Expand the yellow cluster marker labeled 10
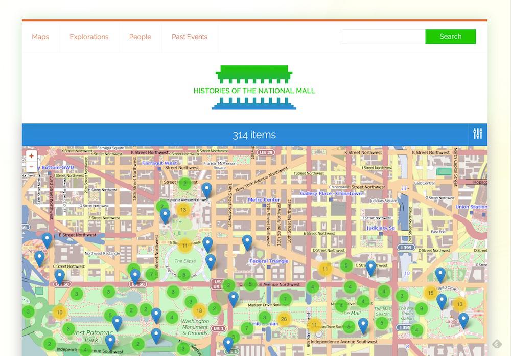The width and height of the screenshot is (511, 356). coord(60,313)
